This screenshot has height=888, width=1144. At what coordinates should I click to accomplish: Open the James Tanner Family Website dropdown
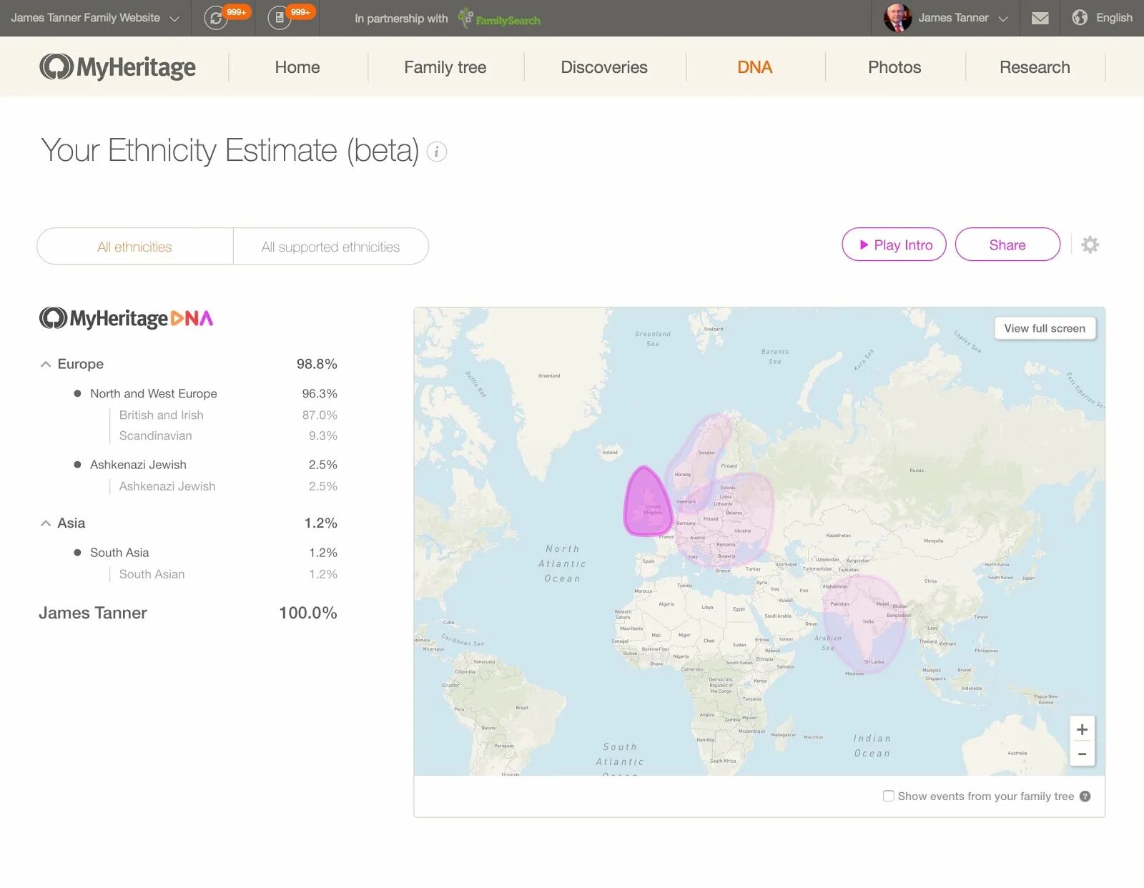pyautogui.click(x=95, y=18)
